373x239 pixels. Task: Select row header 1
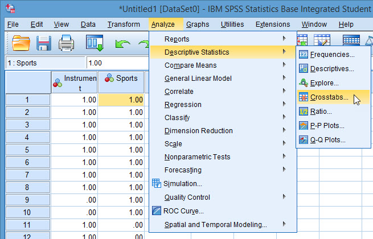28,100
